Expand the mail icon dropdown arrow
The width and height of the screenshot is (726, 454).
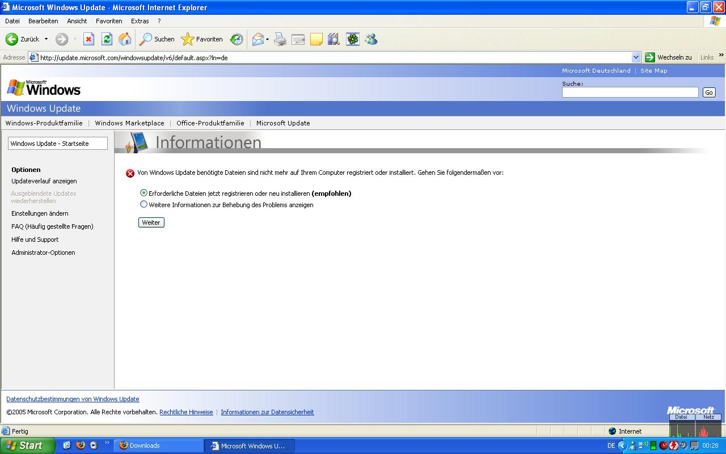click(x=268, y=39)
